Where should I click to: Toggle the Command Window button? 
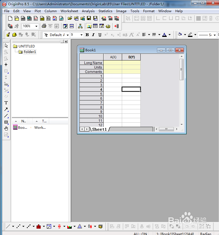(102, 26)
